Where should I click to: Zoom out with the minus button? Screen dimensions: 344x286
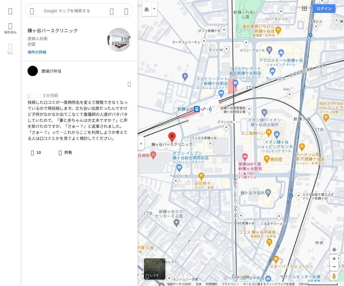point(334,267)
